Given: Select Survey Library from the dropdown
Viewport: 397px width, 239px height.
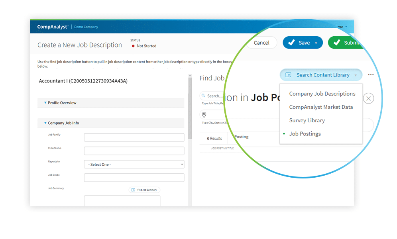Looking at the screenshot, I should 307,121.
